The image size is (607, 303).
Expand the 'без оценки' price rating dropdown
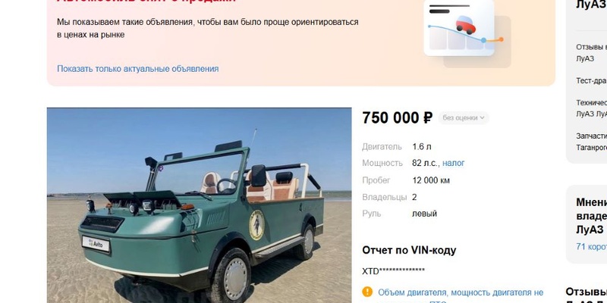(x=464, y=118)
